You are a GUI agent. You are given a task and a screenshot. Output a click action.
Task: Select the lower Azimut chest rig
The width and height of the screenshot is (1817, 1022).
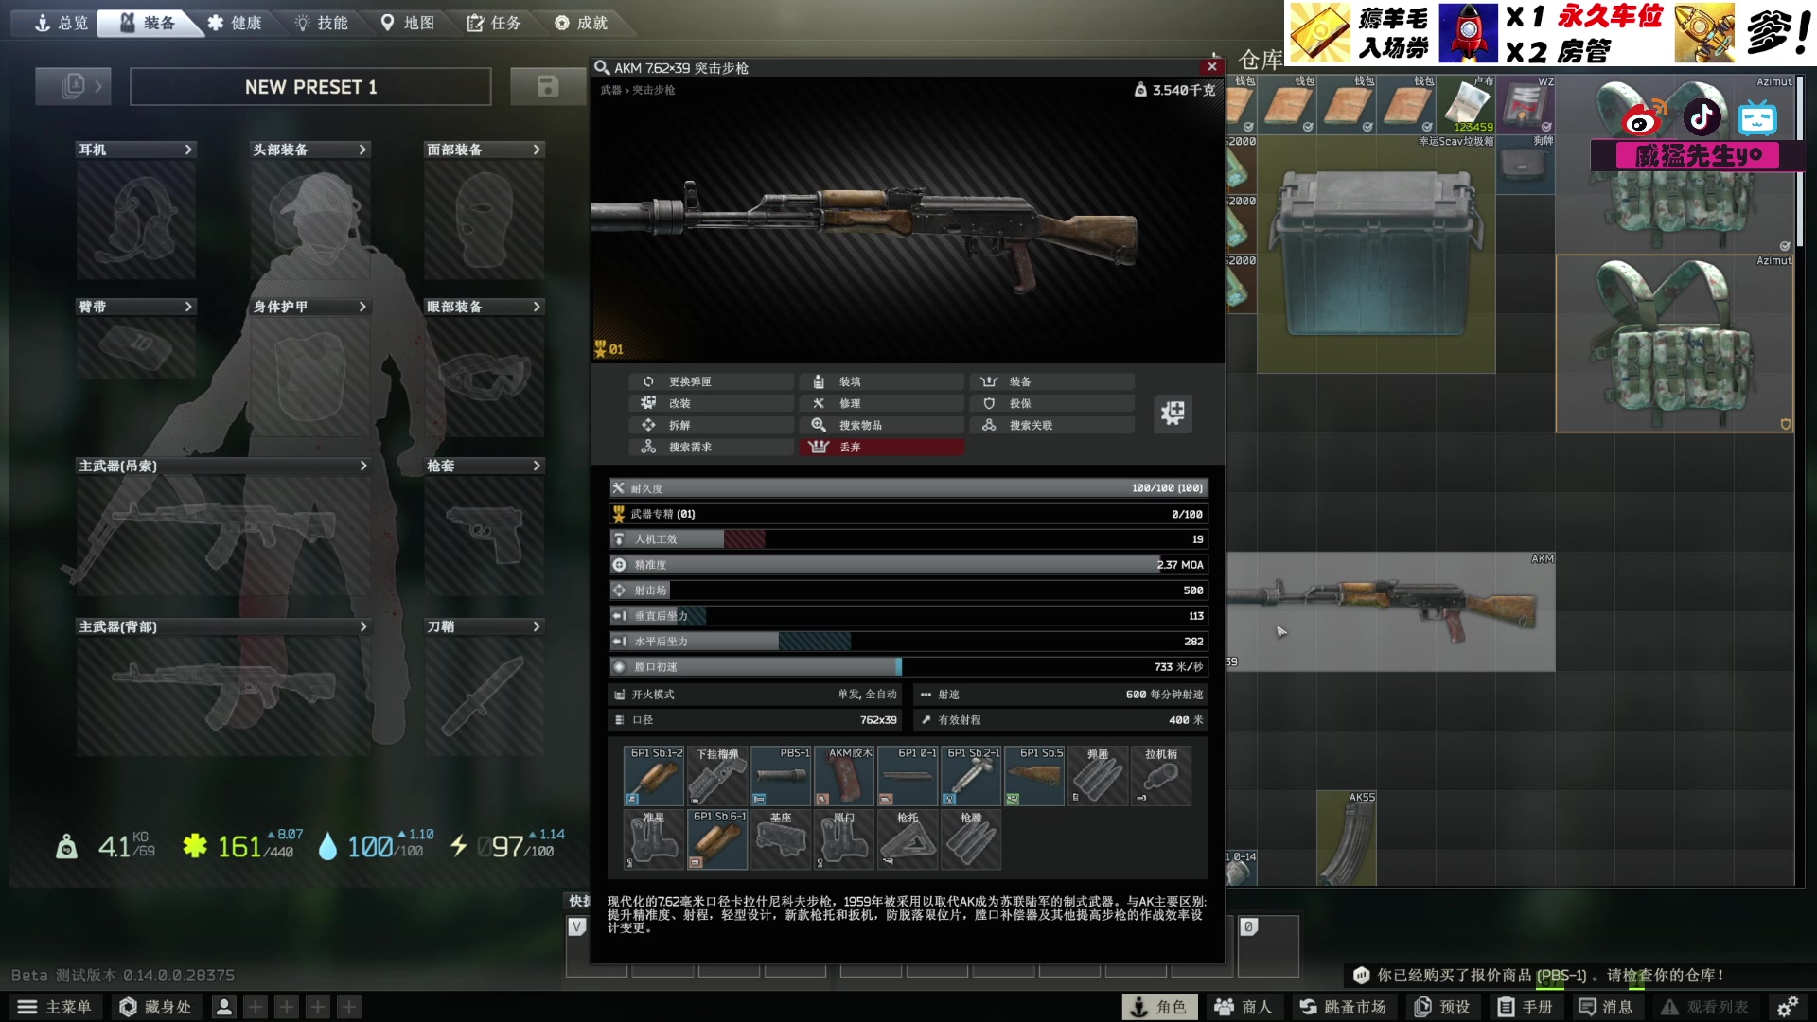point(1675,344)
